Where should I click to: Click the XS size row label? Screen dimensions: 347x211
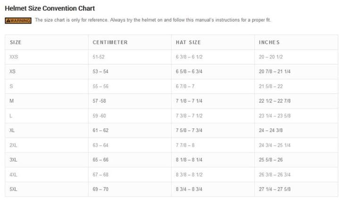(x=12, y=71)
